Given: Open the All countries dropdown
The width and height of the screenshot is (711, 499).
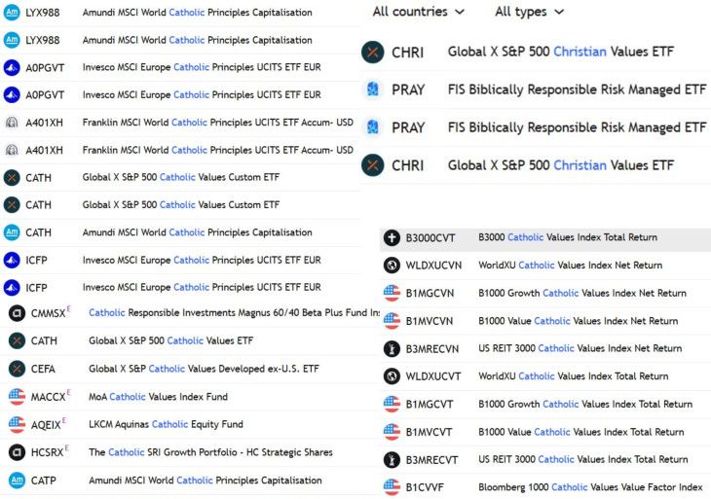Looking at the screenshot, I should (418, 12).
